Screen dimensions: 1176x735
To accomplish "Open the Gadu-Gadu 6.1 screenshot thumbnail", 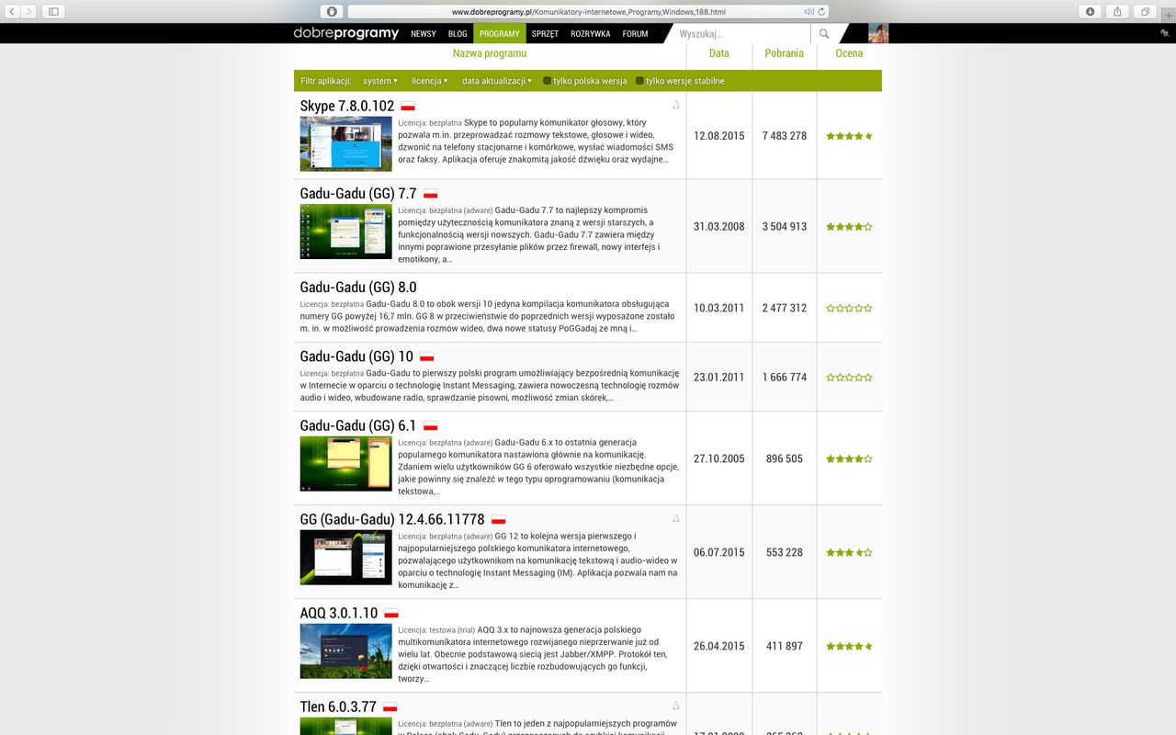I will coord(345,464).
